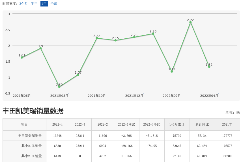Click the 2021年08月 axis label
Image resolution: width=241 pixels, height=162 pixels.
(59, 96)
